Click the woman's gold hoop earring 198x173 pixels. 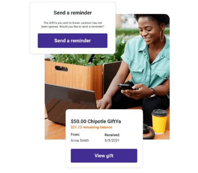pyautogui.click(x=162, y=36)
